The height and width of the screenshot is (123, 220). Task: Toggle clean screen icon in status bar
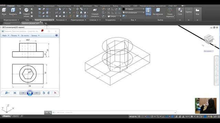coord(215,117)
